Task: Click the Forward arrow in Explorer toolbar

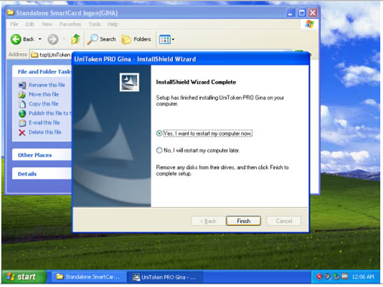Action: (x=53, y=39)
